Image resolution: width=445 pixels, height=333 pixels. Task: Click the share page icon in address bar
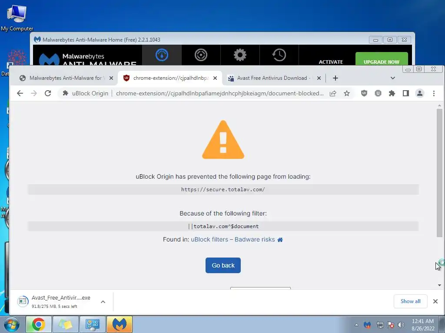coord(333,93)
